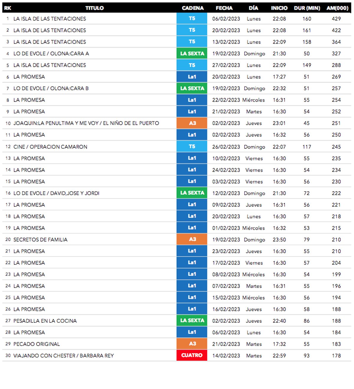Image resolution: width=354 pixels, height=389 pixels.
Task: Click the La1 badge in rank 6 row
Action: (192, 77)
